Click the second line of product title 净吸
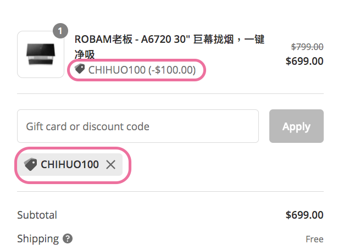349x250 pixels. click(x=85, y=54)
